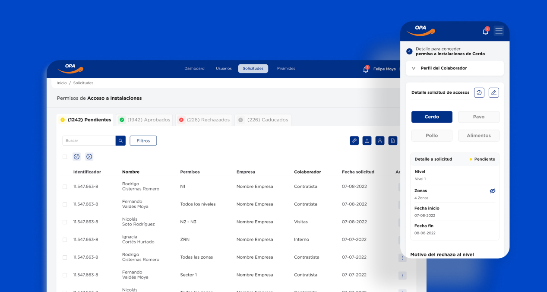Click the upload icon button
The width and height of the screenshot is (547, 292).
point(367,141)
